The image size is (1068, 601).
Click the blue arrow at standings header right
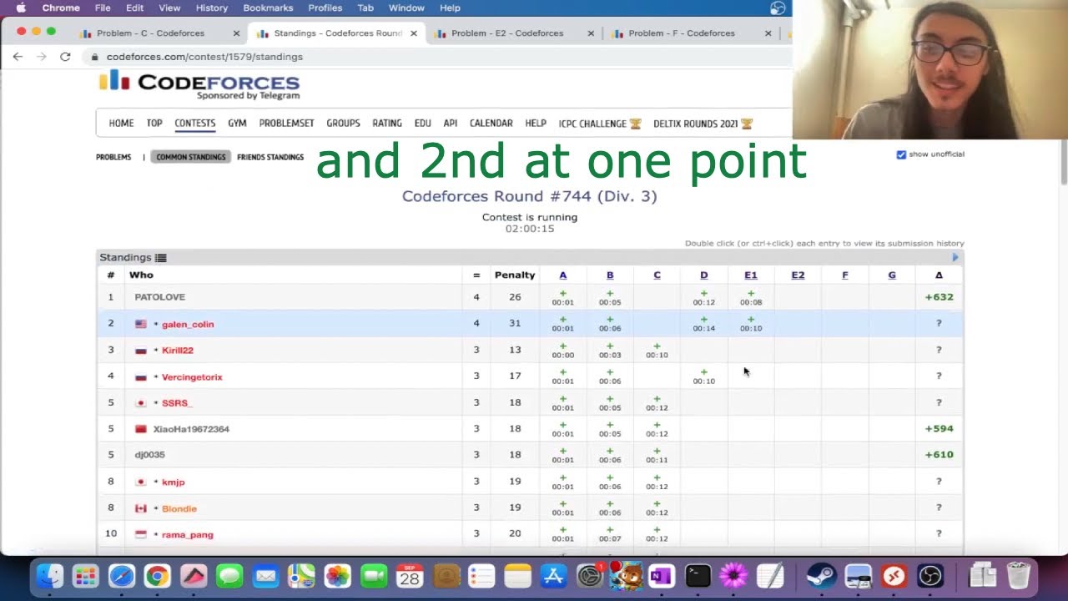(955, 257)
